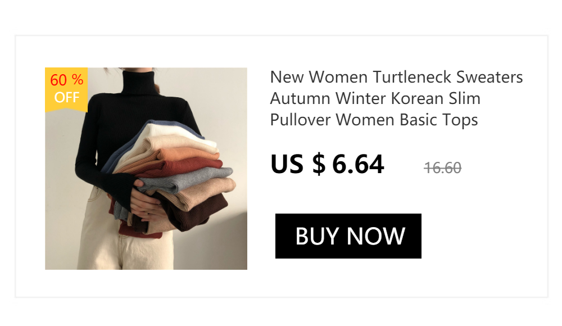Click the white "OFF" text on badge
This screenshot has width=562, height=326.
(67, 98)
